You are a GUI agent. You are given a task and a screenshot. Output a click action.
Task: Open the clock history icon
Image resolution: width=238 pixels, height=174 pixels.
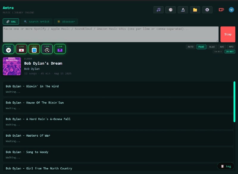pyautogui.click(x=170, y=10)
